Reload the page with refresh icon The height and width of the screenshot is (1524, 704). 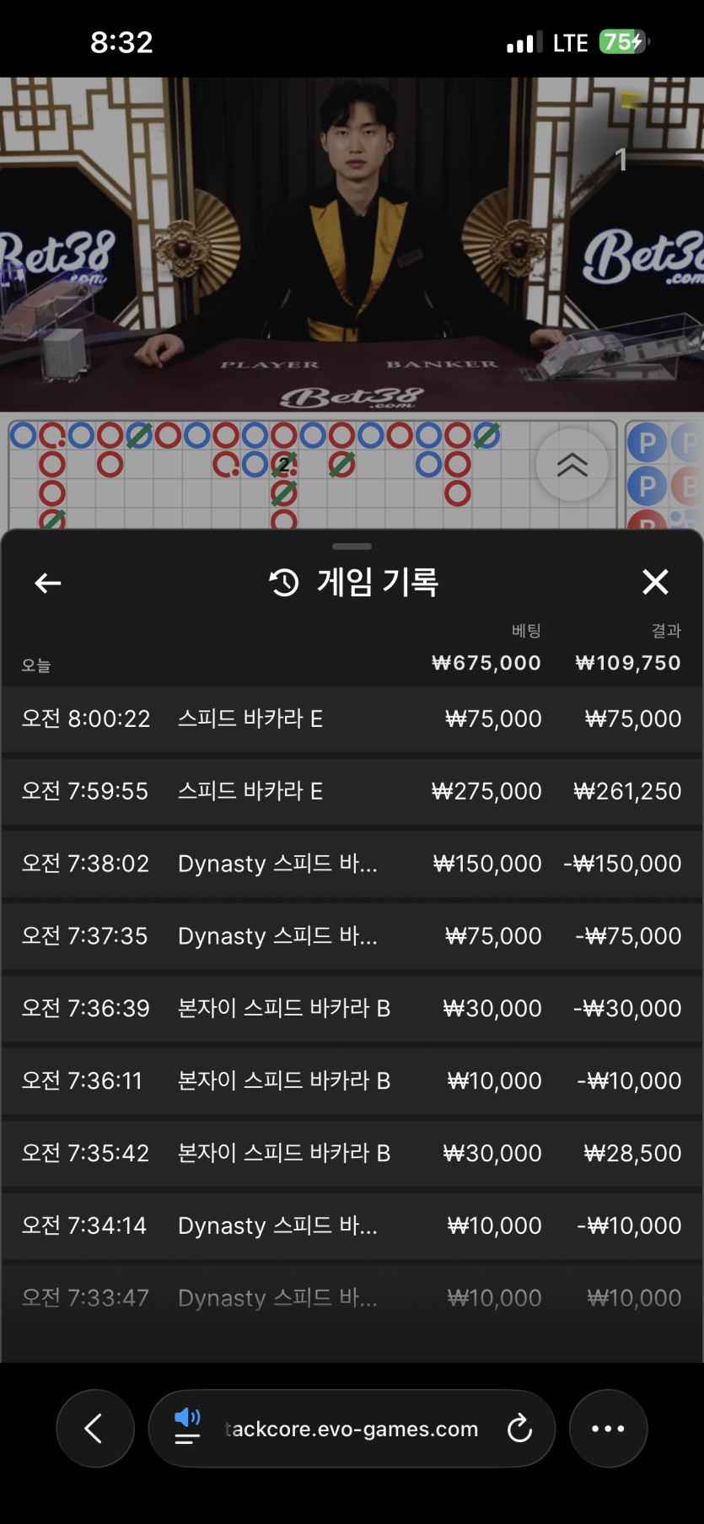coord(519,1429)
